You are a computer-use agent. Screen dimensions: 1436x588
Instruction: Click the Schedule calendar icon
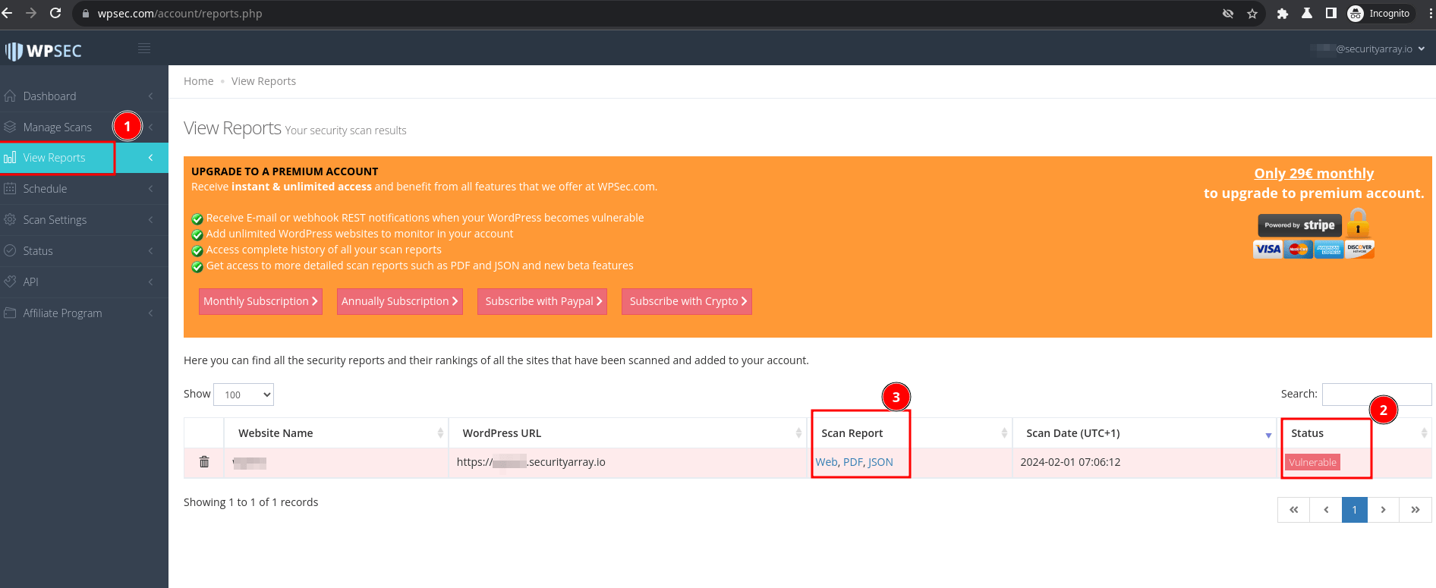(10, 188)
